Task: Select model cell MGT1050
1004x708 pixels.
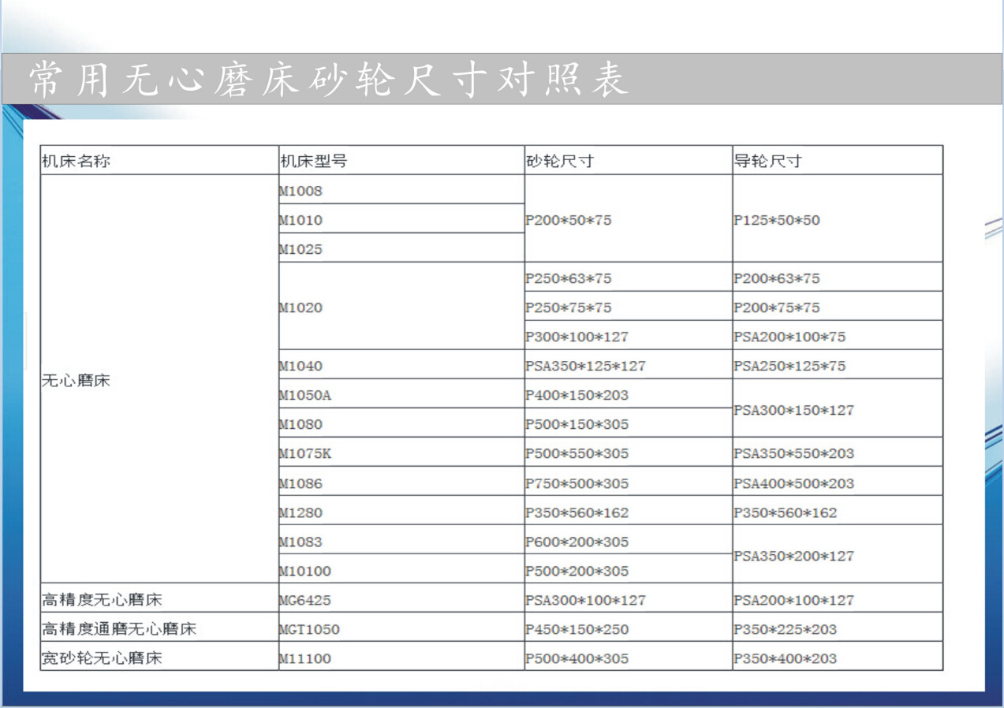Action: coord(401,628)
